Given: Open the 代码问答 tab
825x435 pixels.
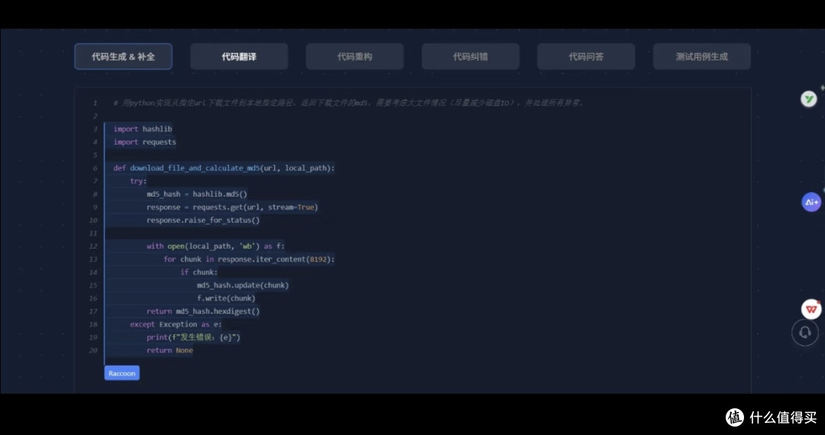Looking at the screenshot, I should click(x=586, y=56).
